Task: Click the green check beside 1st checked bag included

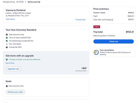Action: [7, 41]
